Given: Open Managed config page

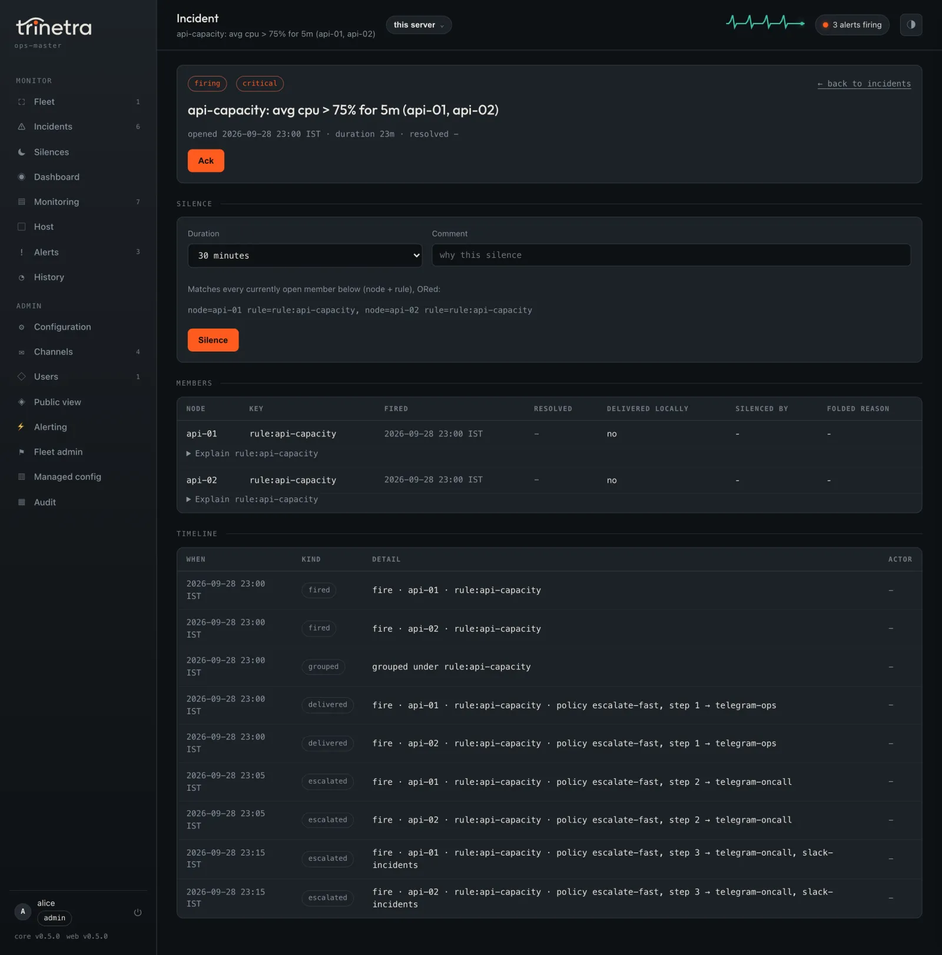Looking at the screenshot, I should (x=78, y=477).
